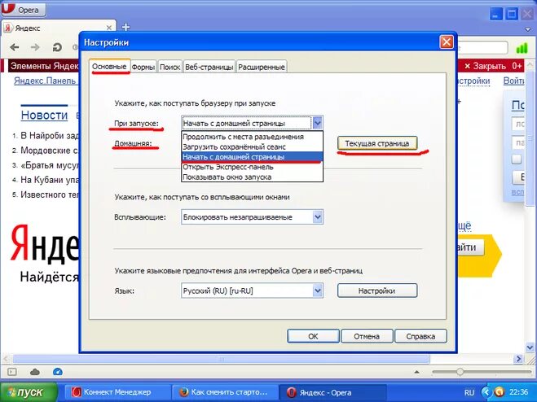The image size is (537, 402).
Task: Click Opera icon of Коннект Менеджер taskbar item
Action: pos(76,392)
